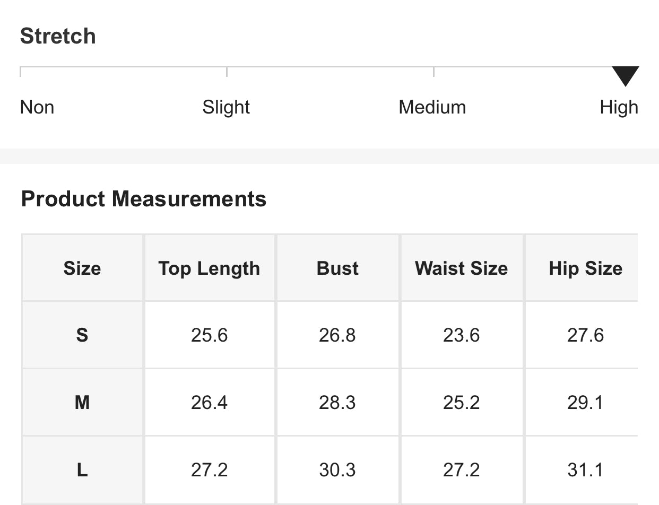The image size is (659, 505).
Task: Click the Non stretch label
Action: coord(37,107)
